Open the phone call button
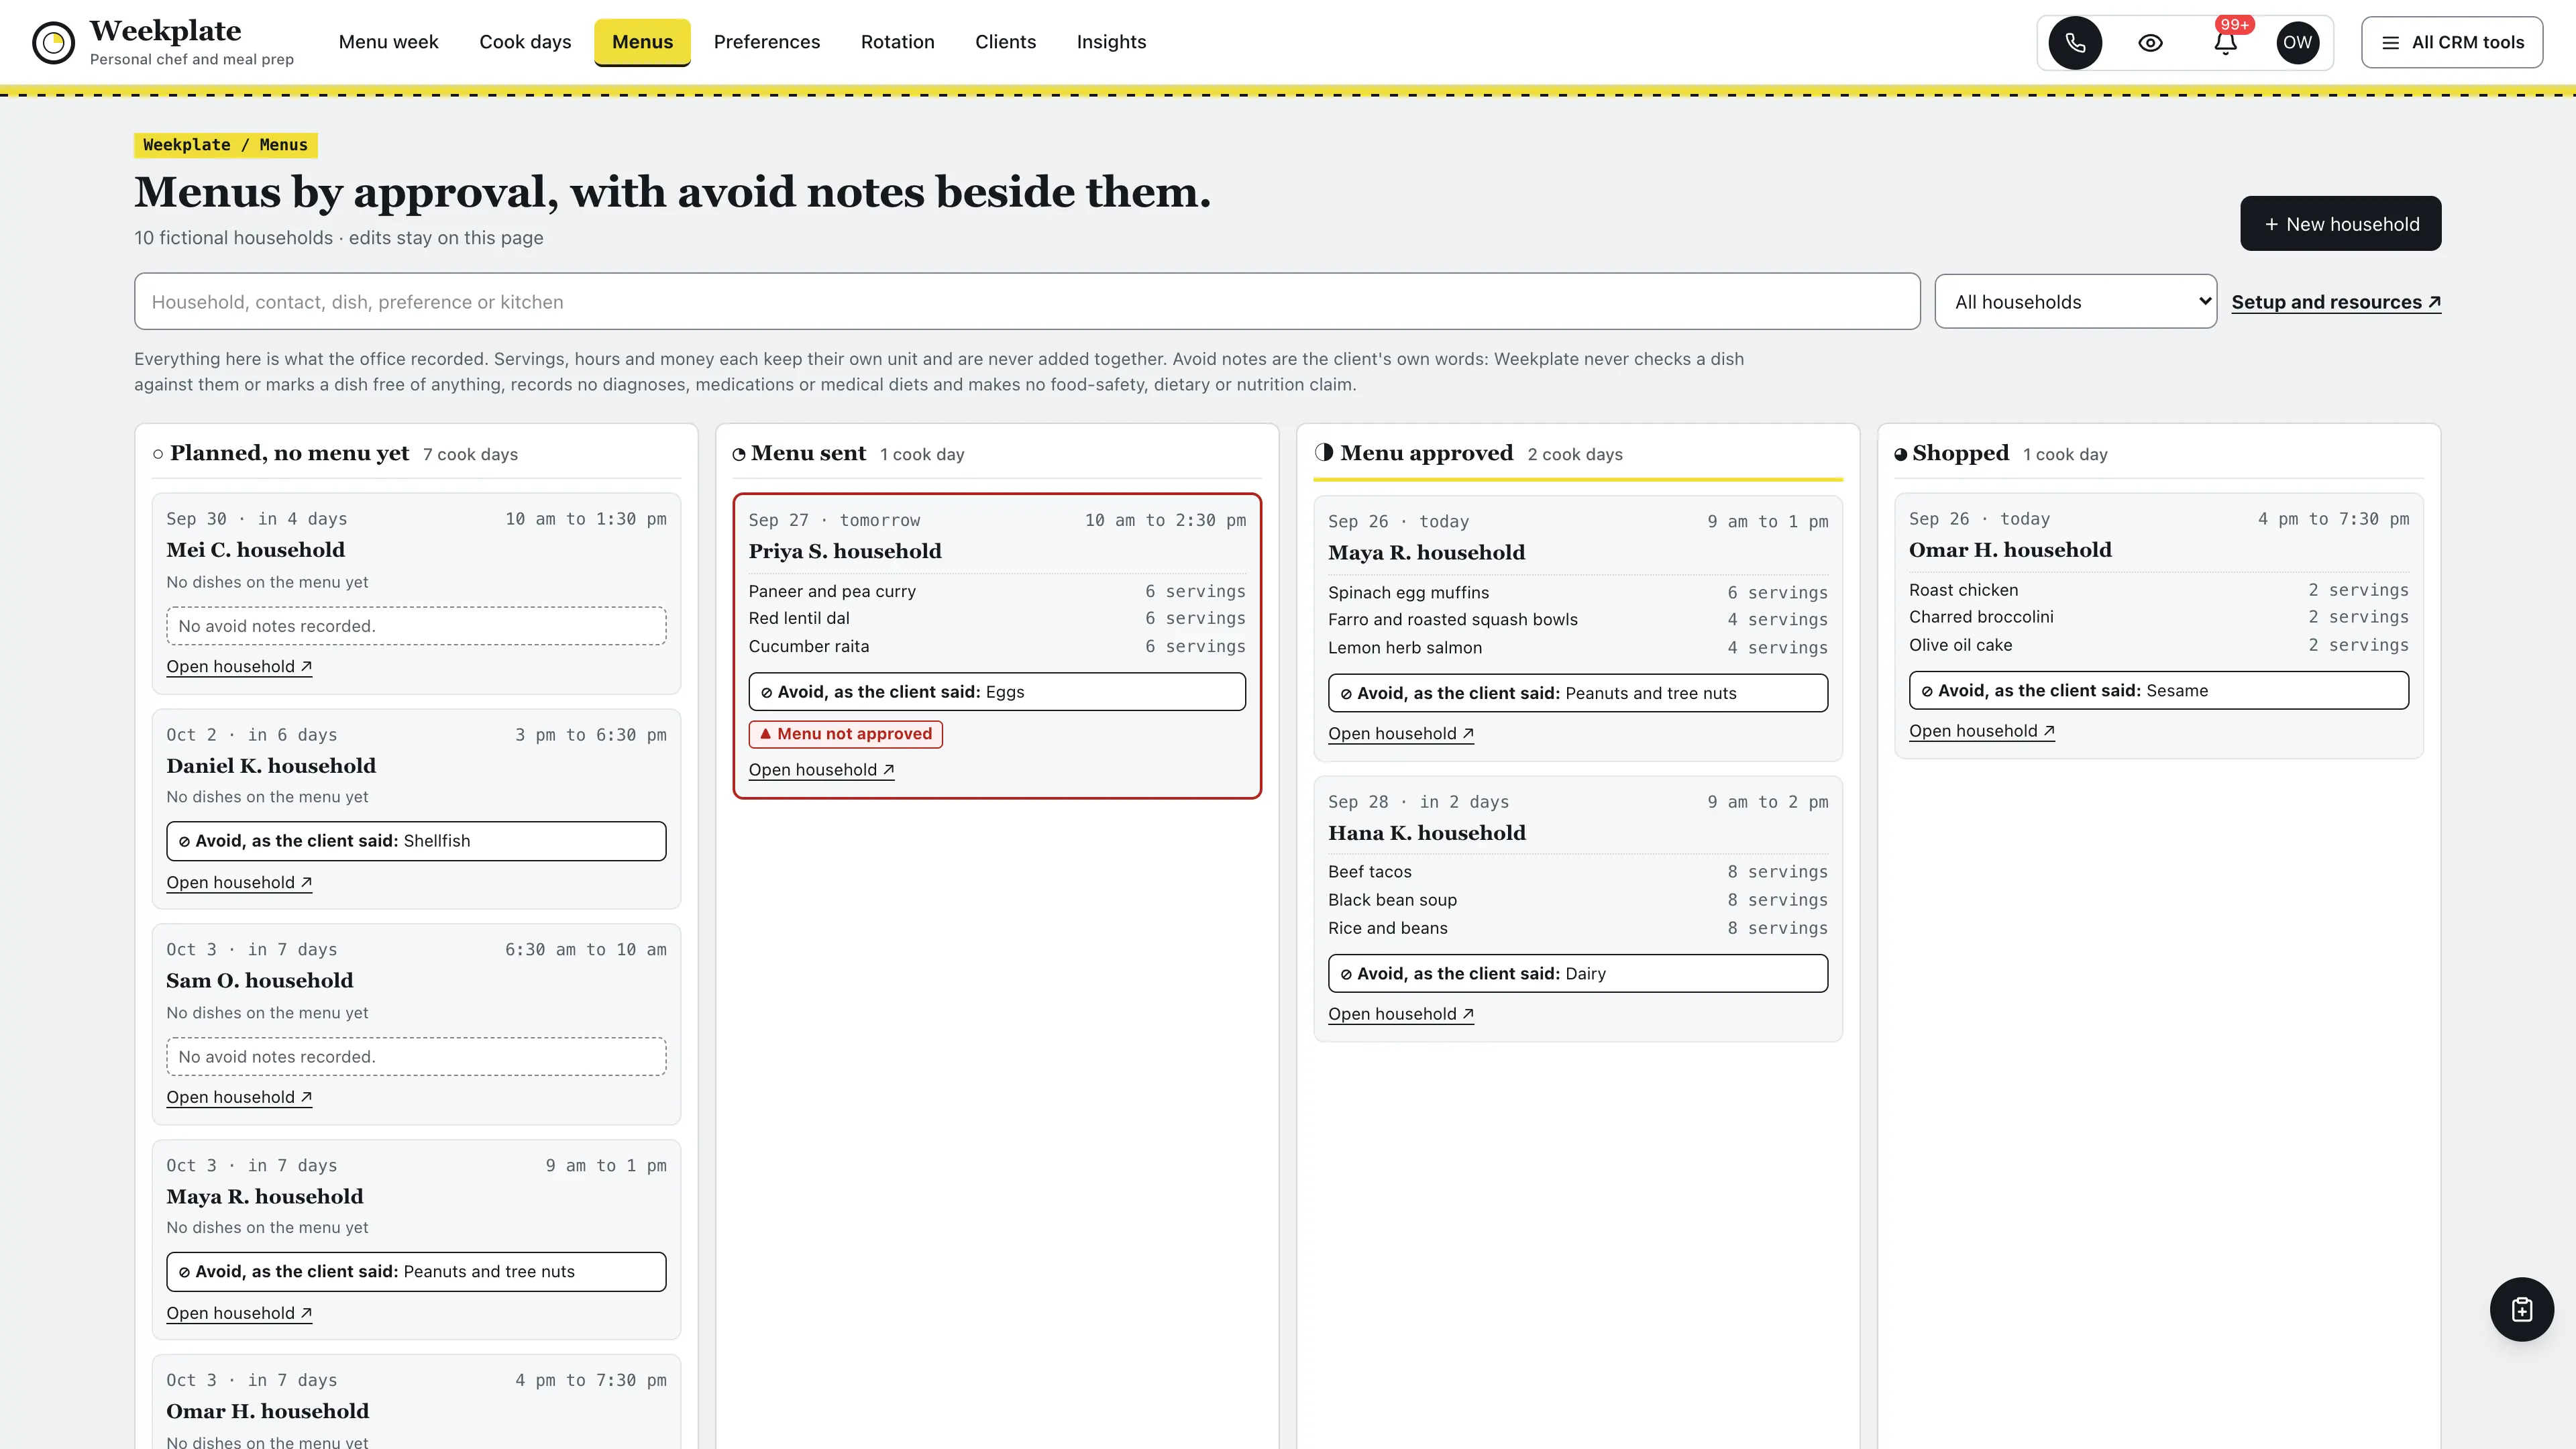Image resolution: width=2576 pixels, height=1449 pixels. pyautogui.click(x=2075, y=43)
